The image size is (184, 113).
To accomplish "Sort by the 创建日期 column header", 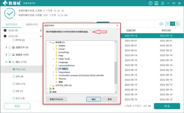I will [131, 30].
